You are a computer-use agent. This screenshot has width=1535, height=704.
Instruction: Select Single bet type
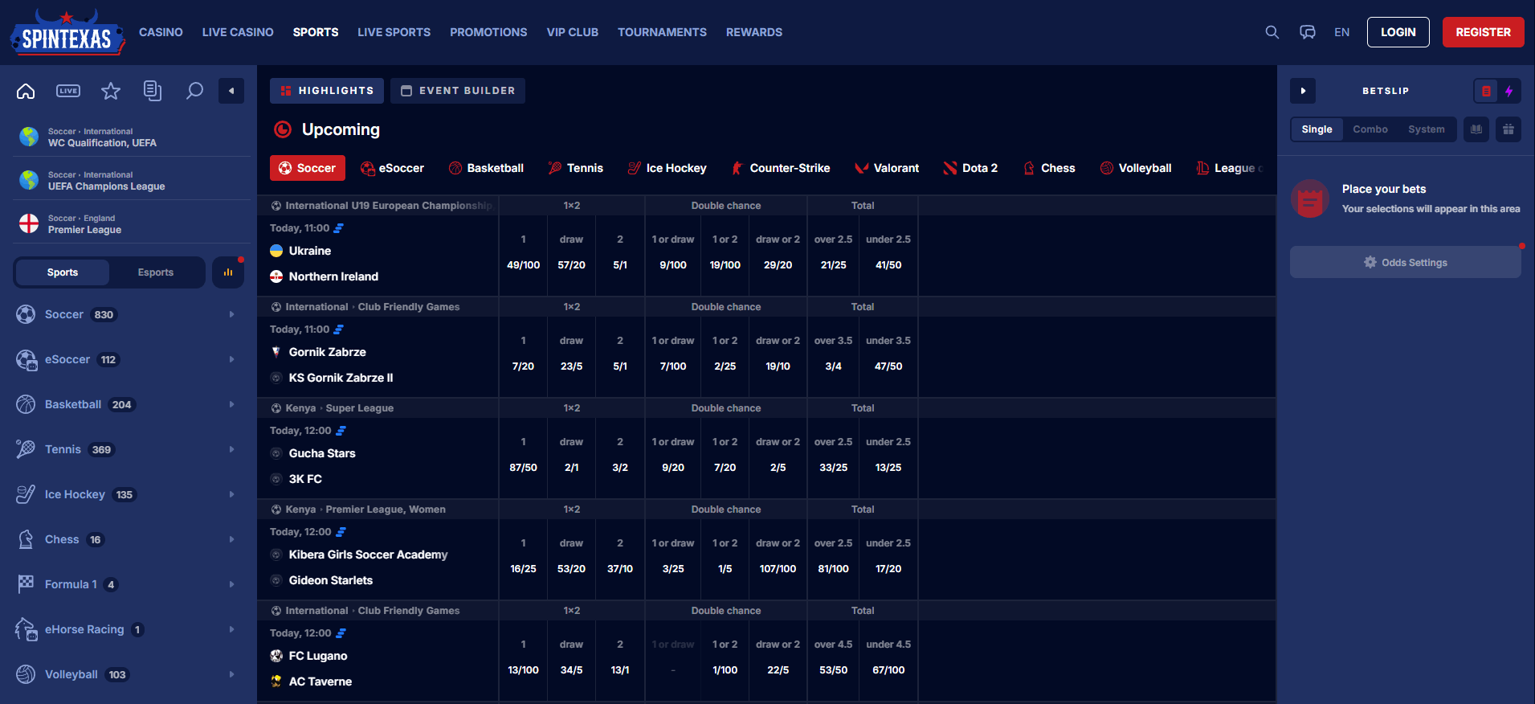point(1317,129)
